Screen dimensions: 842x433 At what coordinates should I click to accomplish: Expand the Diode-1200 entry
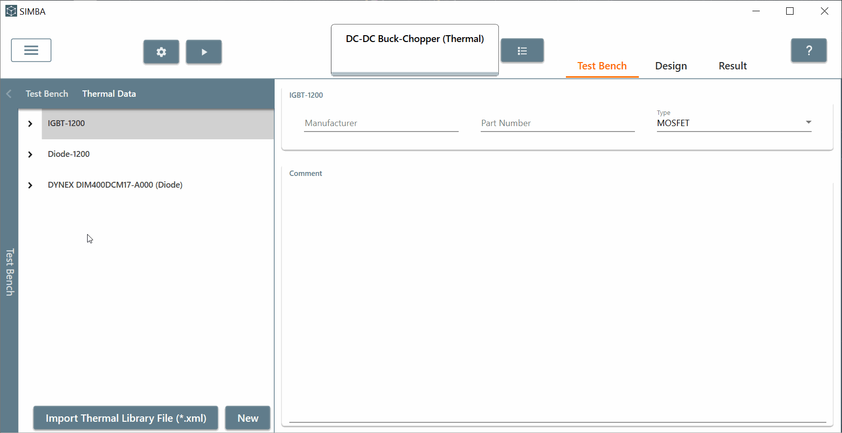(30, 154)
